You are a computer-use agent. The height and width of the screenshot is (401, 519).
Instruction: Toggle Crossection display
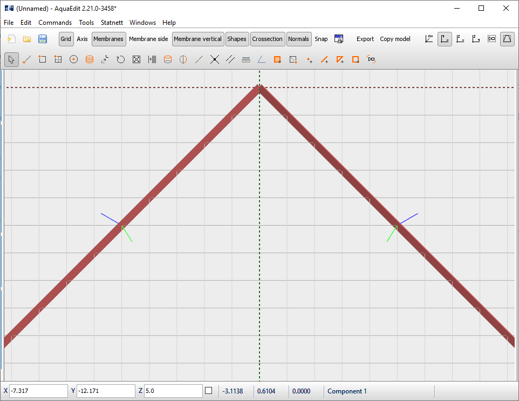pyautogui.click(x=268, y=39)
